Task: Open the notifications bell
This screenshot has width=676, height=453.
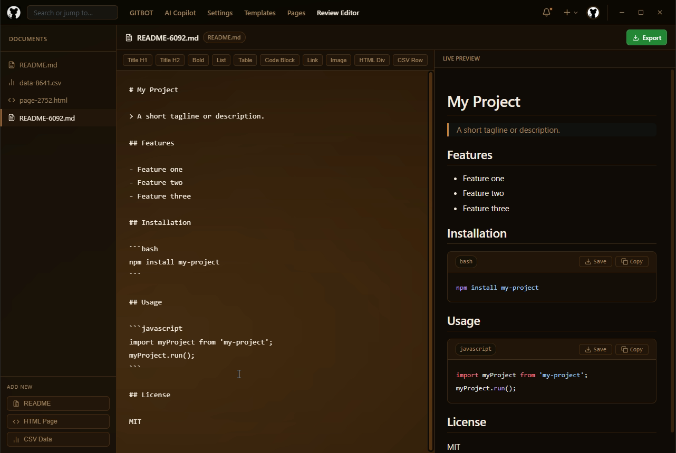Action: [x=547, y=12]
